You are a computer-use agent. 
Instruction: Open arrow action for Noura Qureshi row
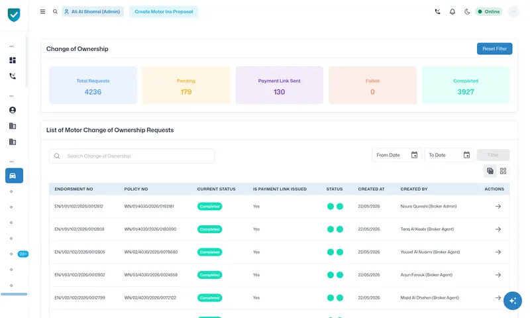pos(498,206)
